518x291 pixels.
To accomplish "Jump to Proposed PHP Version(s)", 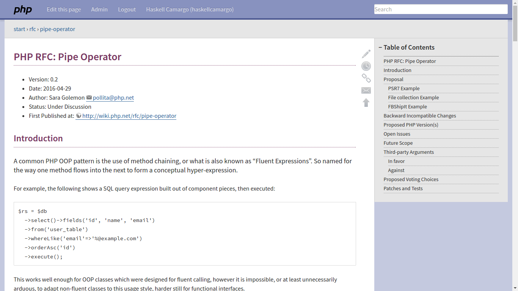I will click(x=411, y=125).
